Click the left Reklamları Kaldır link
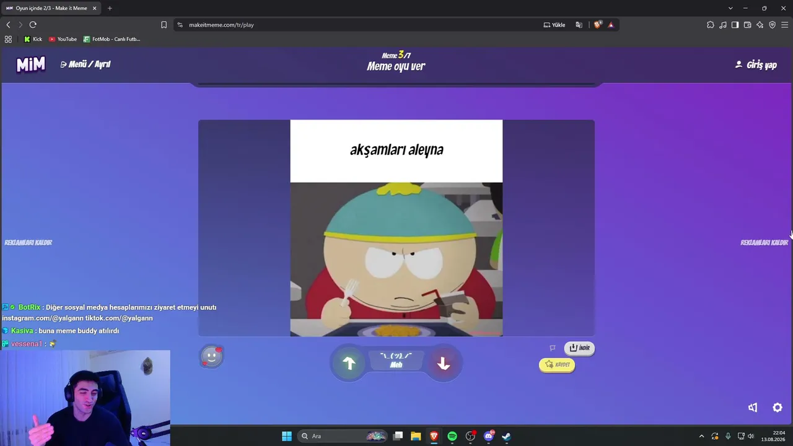 click(28, 243)
